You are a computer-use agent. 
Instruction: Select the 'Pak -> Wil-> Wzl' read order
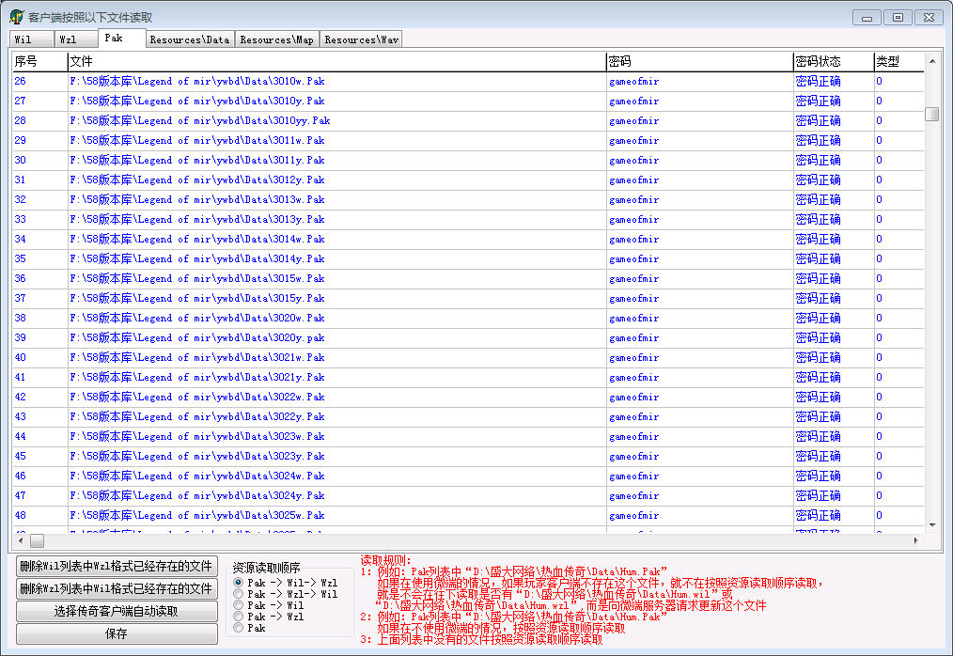coord(239,583)
